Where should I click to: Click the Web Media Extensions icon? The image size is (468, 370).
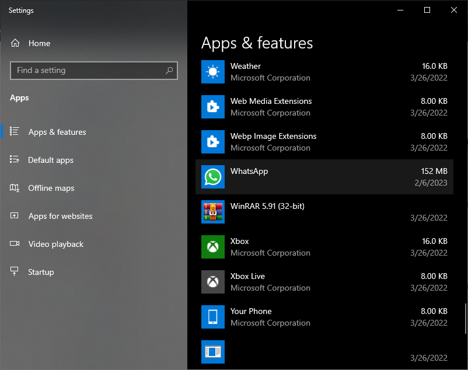pyautogui.click(x=213, y=107)
